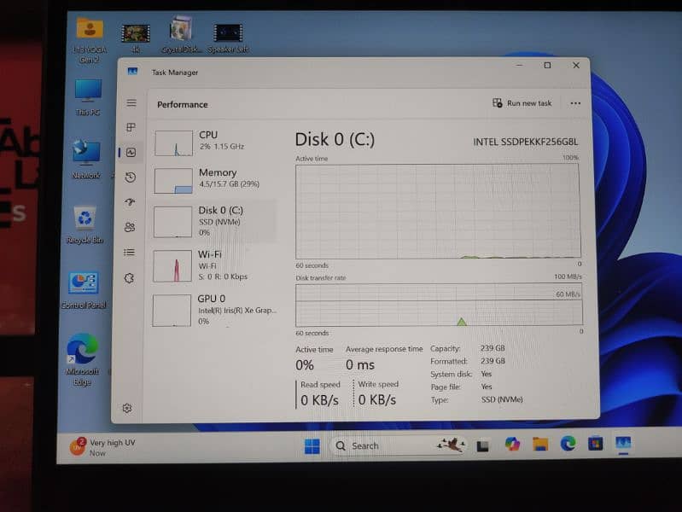Screen dimensions: 682x512
Task: Select the 4k video file on desktop
Action: point(136,38)
